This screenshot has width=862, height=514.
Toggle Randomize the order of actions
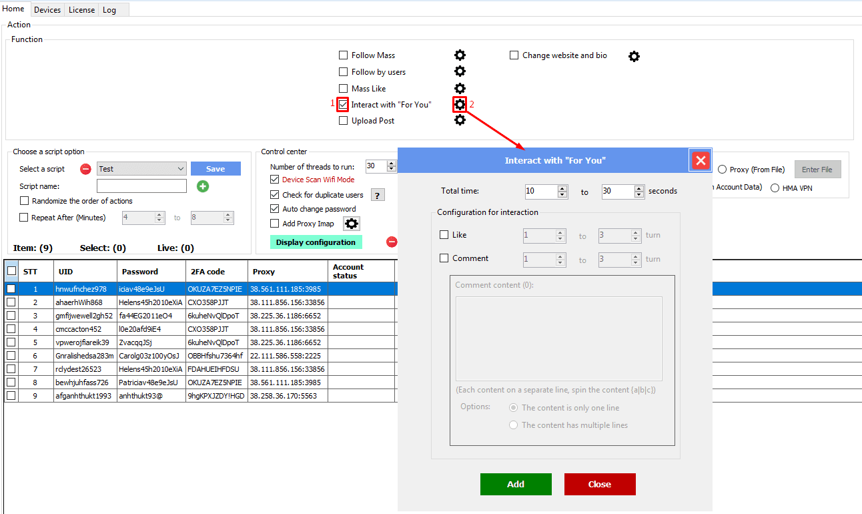point(25,201)
